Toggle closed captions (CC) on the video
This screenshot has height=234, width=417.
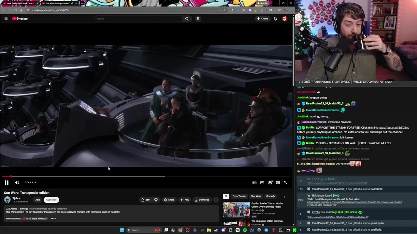pyautogui.click(x=262, y=183)
